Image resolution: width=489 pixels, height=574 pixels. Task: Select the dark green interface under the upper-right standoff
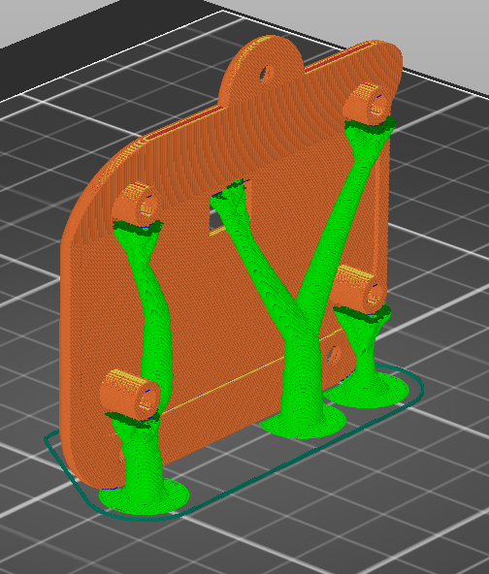pyautogui.click(x=370, y=124)
